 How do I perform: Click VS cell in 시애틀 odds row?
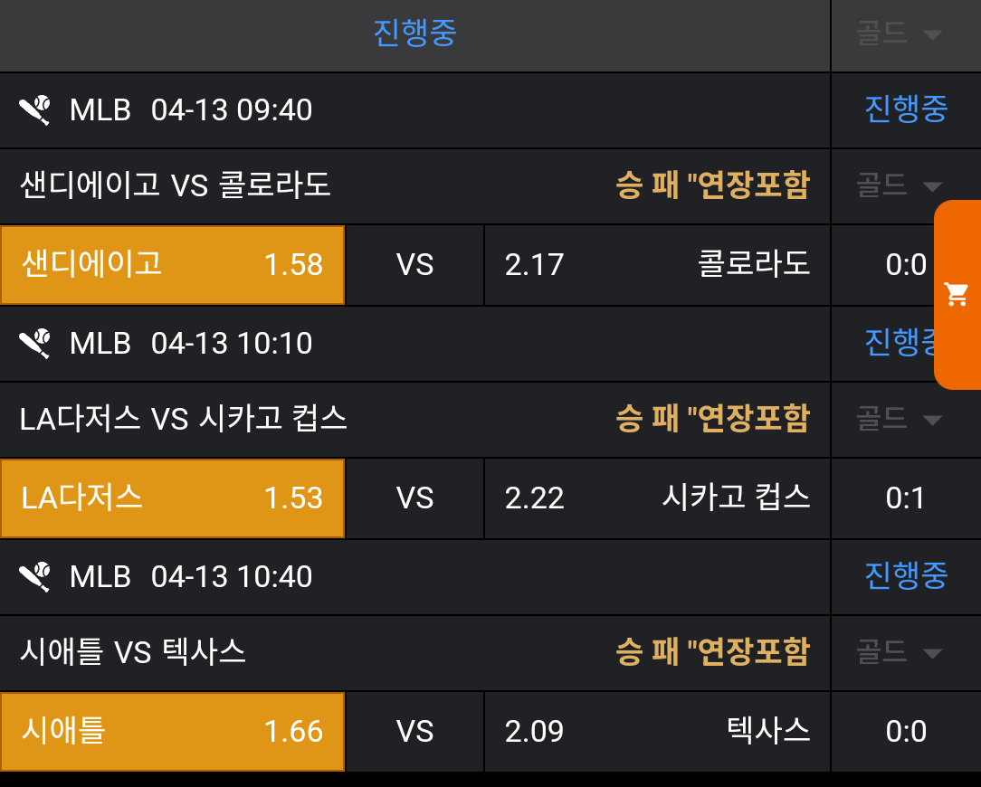(x=414, y=732)
